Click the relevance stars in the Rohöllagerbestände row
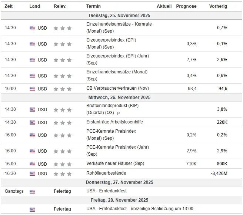Screen dimensions: 243x215 [63, 173]
